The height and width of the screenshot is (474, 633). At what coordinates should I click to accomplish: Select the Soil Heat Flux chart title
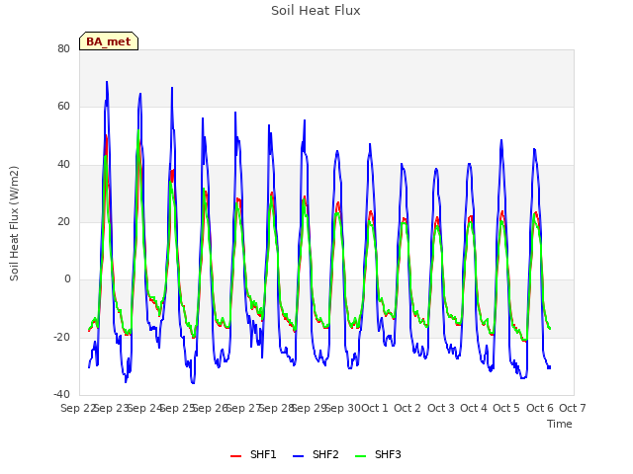[x=316, y=11]
